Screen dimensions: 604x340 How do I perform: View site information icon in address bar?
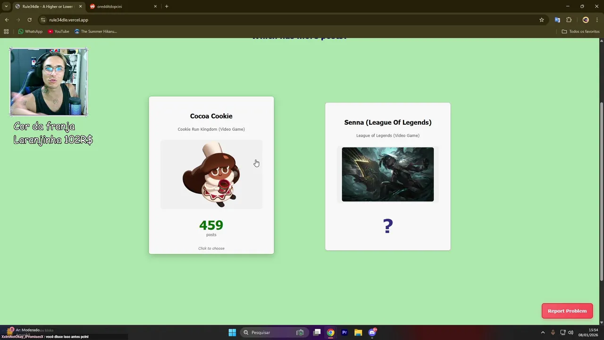tap(43, 20)
